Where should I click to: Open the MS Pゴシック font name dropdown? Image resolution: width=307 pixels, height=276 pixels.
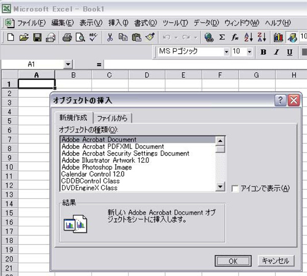click(226, 52)
